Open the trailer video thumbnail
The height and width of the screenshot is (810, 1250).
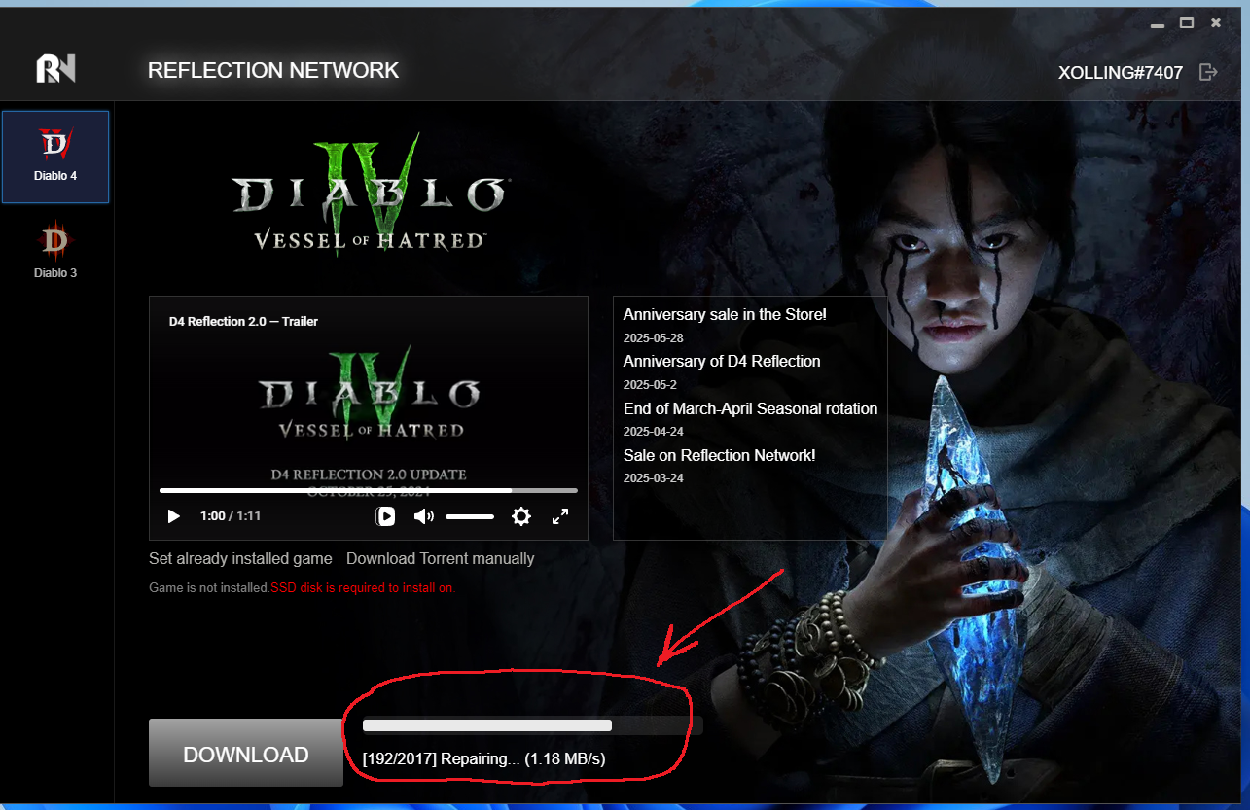coord(369,417)
